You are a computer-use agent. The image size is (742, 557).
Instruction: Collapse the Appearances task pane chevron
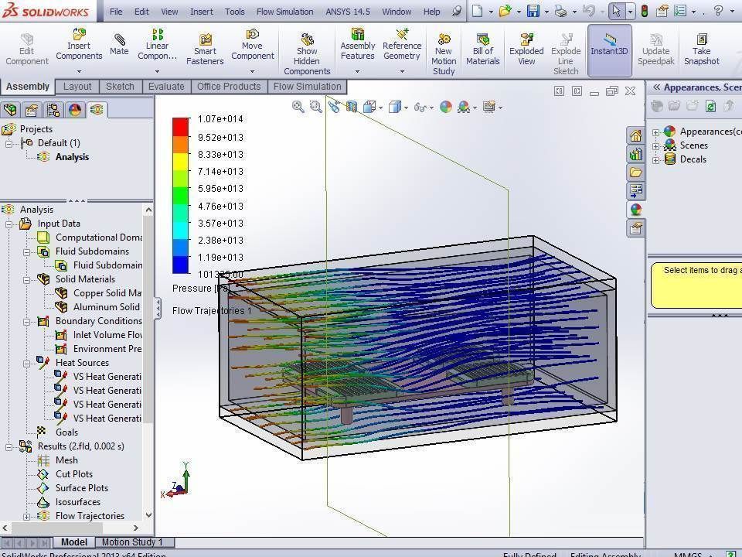click(x=656, y=87)
